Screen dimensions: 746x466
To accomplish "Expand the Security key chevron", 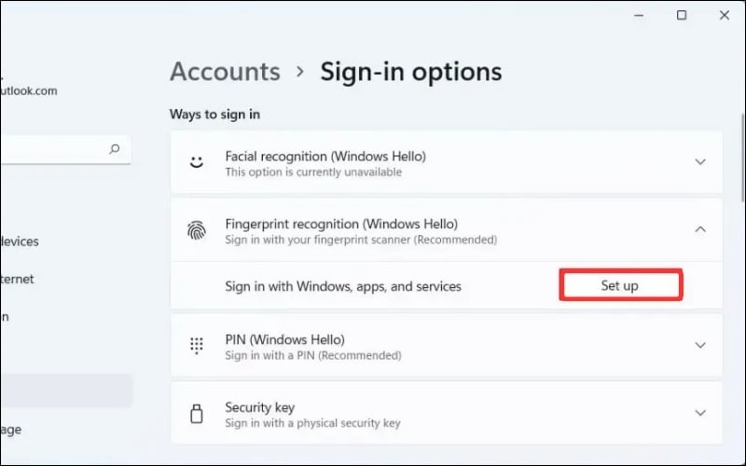I will [x=700, y=412].
